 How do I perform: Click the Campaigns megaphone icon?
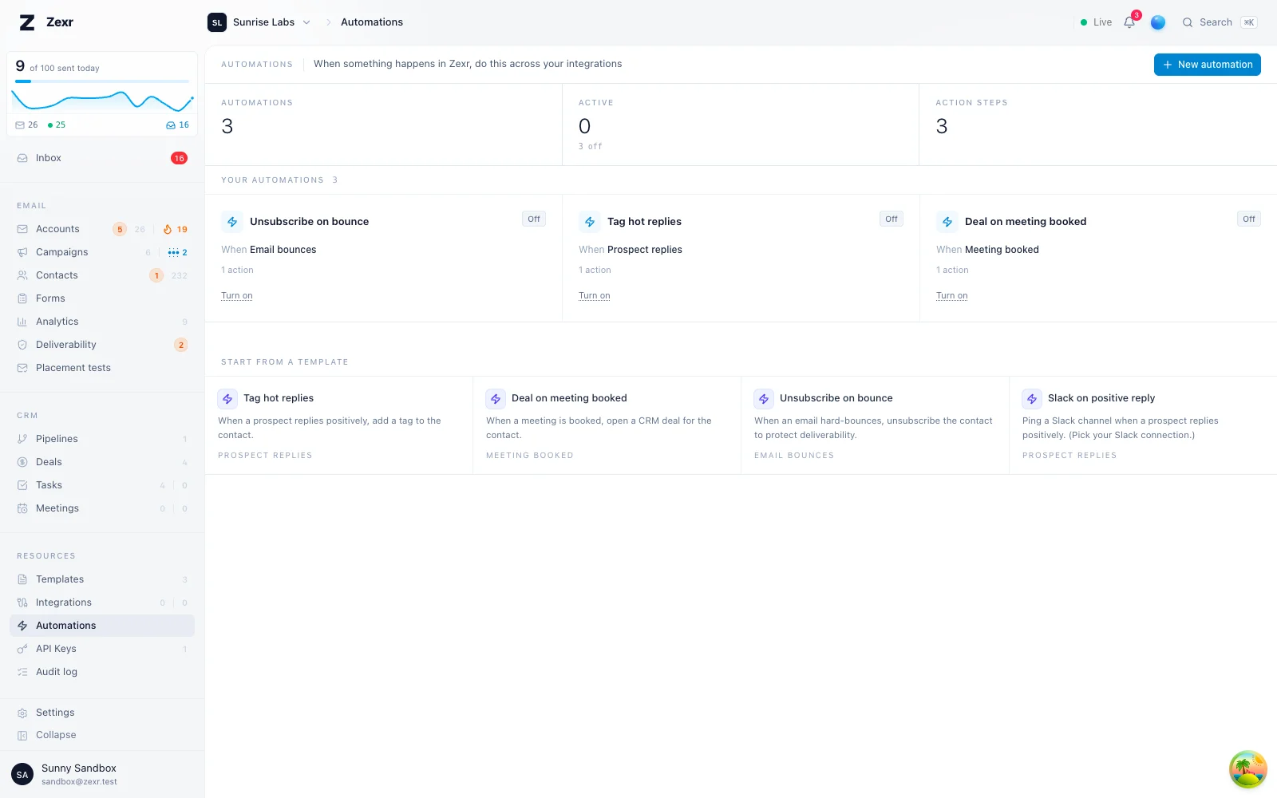pyautogui.click(x=22, y=252)
